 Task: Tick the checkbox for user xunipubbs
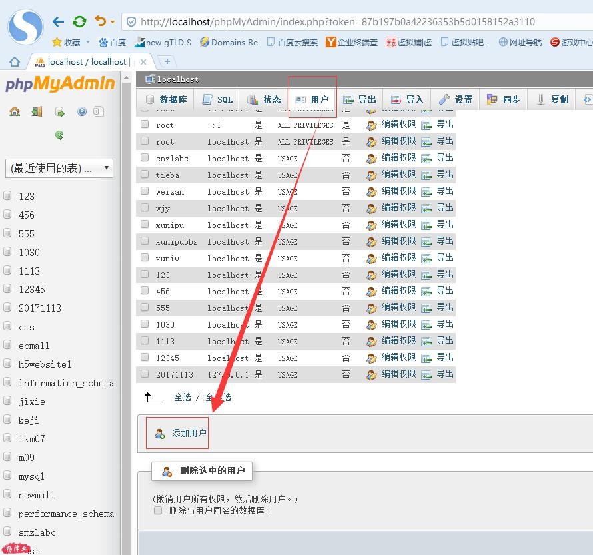pos(145,241)
